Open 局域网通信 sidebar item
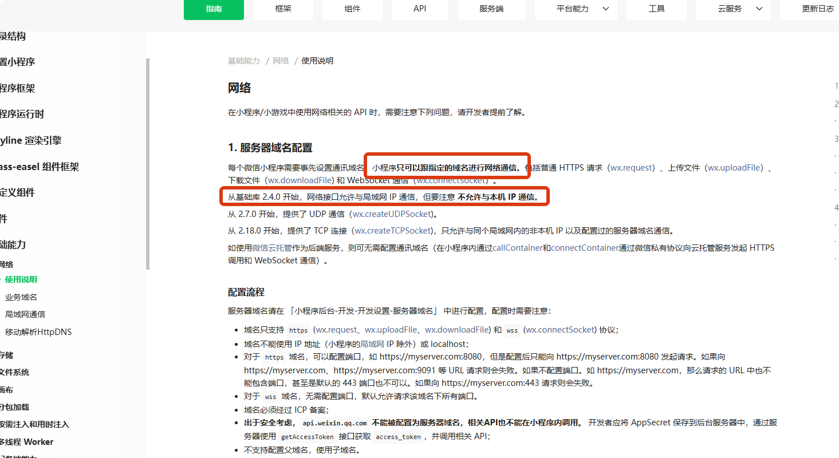Viewport: 839px width, 458px height. click(x=25, y=314)
